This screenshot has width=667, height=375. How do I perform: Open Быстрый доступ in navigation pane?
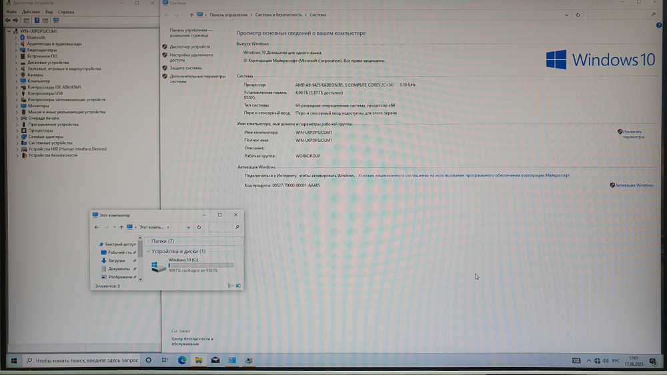point(120,244)
